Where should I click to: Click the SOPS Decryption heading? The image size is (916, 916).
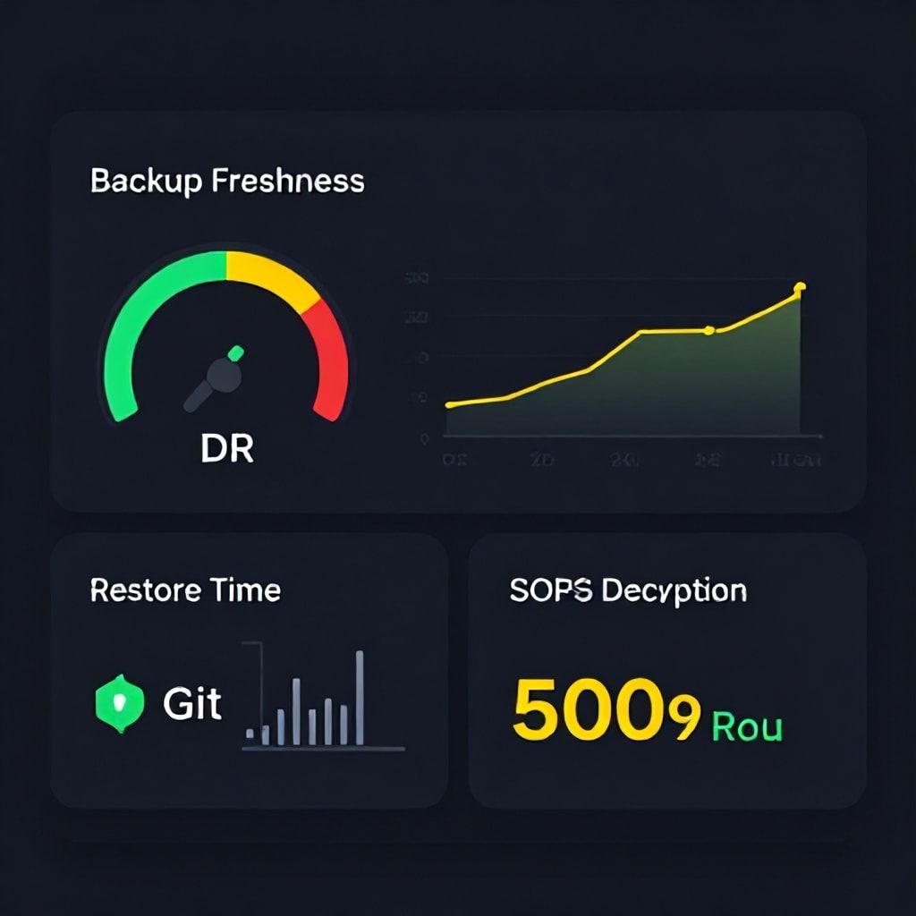[x=628, y=591]
